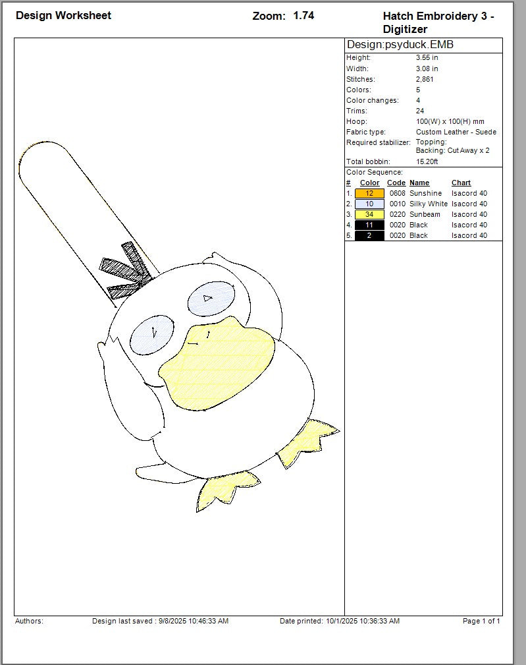Click the Zoom 1.74 label
Viewport: 526px width, 665px height.
pos(283,16)
